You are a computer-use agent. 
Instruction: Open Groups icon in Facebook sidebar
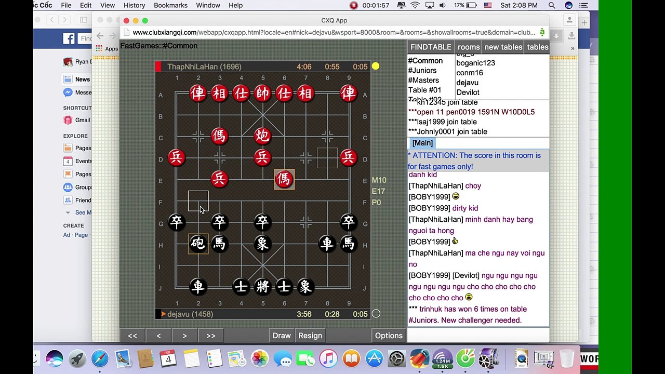[68, 187]
